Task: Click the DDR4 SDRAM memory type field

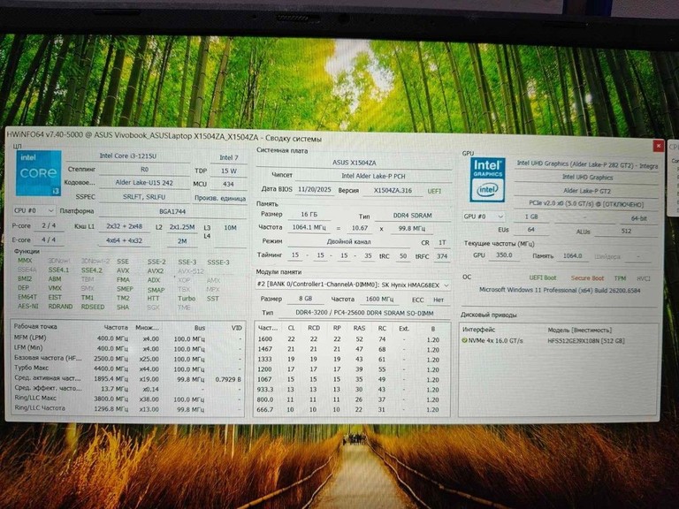Action: [x=412, y=216]
